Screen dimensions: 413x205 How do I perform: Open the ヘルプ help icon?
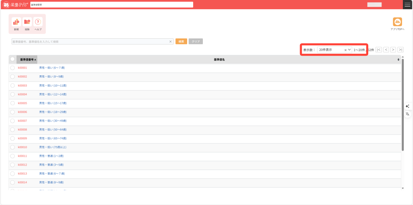pos(38,22)
